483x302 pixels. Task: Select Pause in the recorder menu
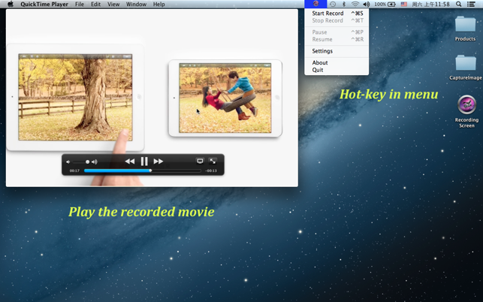[x=337, y=32]
